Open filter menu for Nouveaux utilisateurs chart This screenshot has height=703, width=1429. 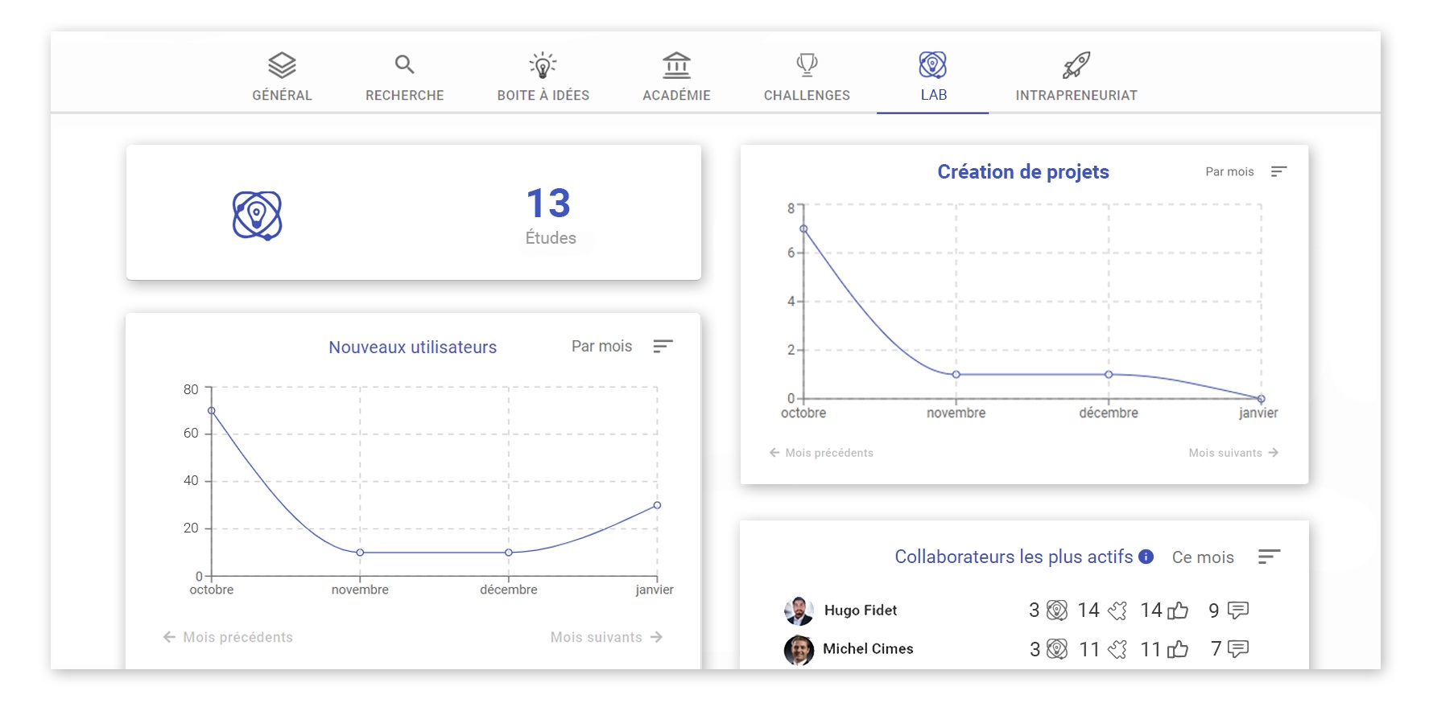click(x=663, y=346)
